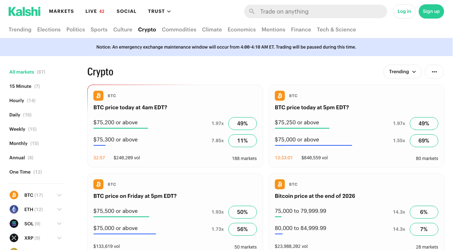Switch to the Sports category tab
Image resolution: width=458 pixels, height=250 pixels.
pyautogui.click(x=99, y=30)
